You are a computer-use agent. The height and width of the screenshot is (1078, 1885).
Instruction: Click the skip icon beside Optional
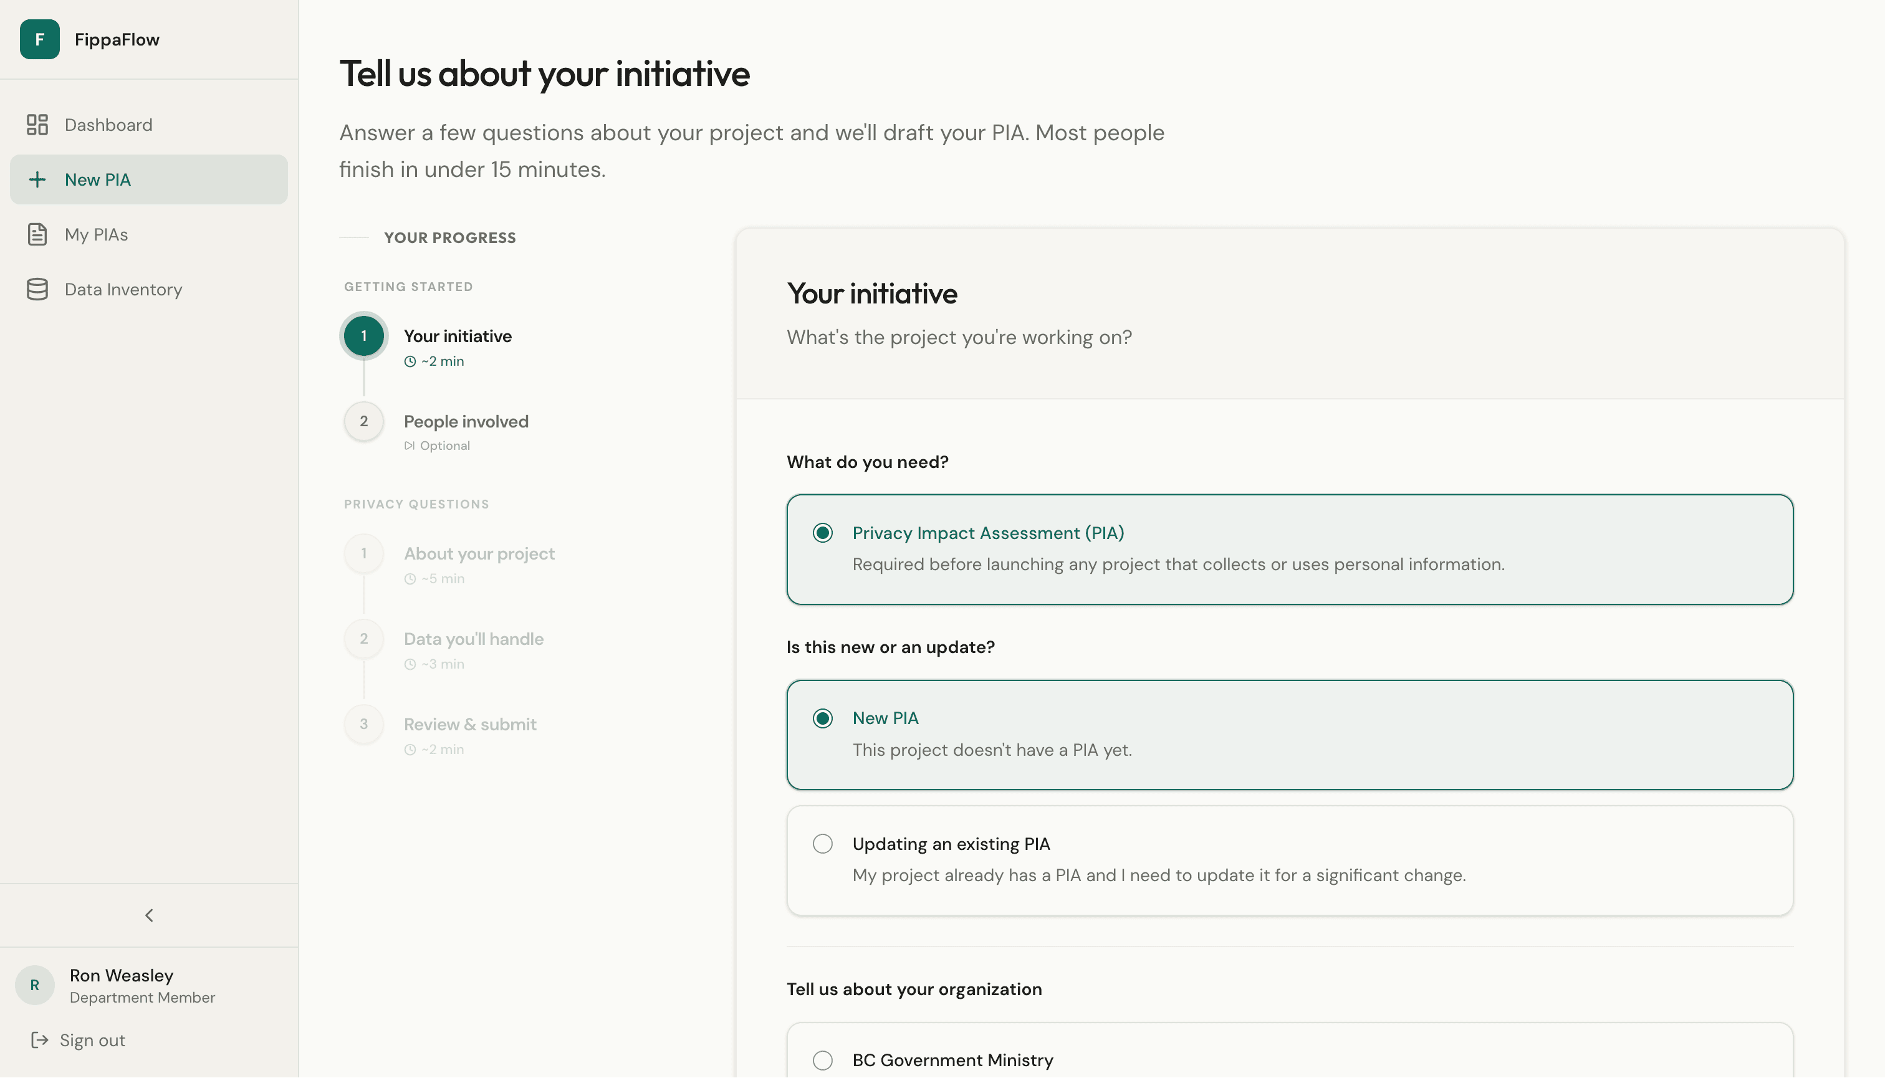pos(410,446)
